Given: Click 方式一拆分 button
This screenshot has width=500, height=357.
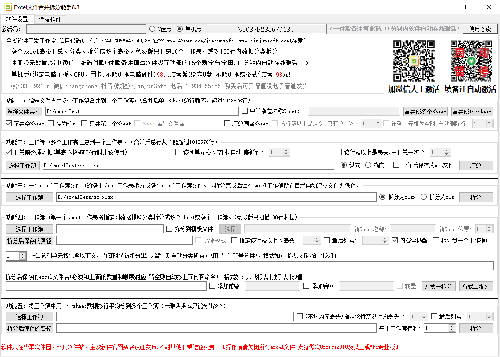Looking at the screenshot, I should pyautogui.click(x=439, y=286).
